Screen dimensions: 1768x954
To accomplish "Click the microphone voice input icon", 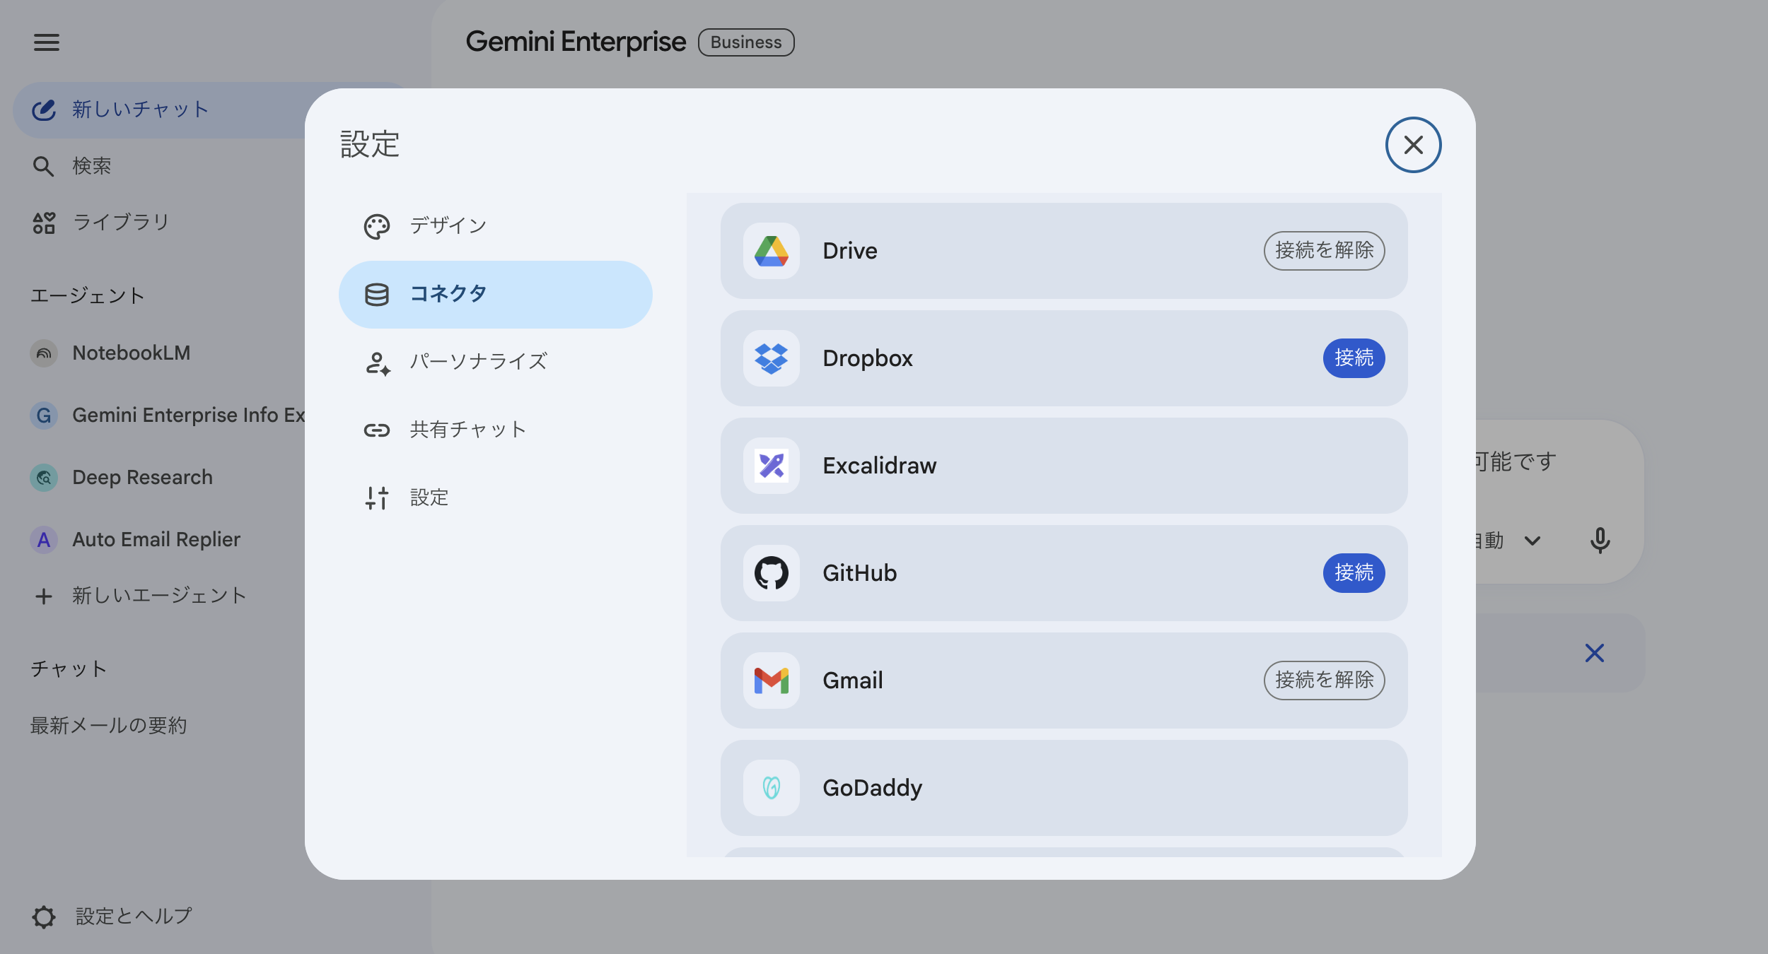I will (1600, 541).
